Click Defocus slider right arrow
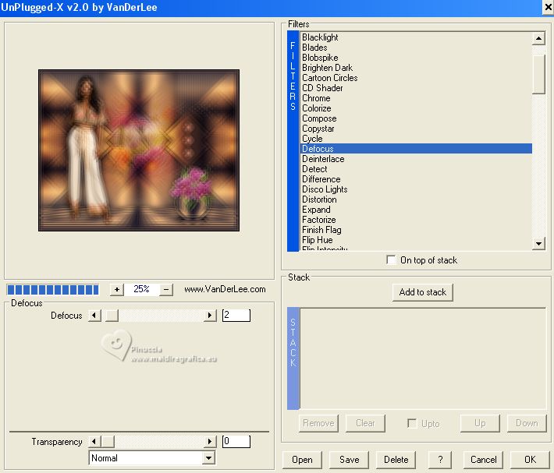Screen dimensions: 554x473 pos(210,315)
